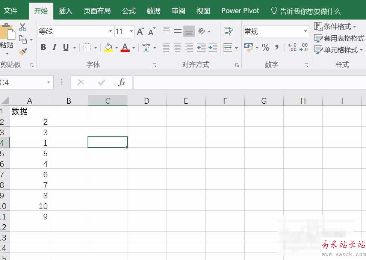The image size is (366, 260).
Task: Apply borders with the borders icon
Action: click(x=87, y=47)
